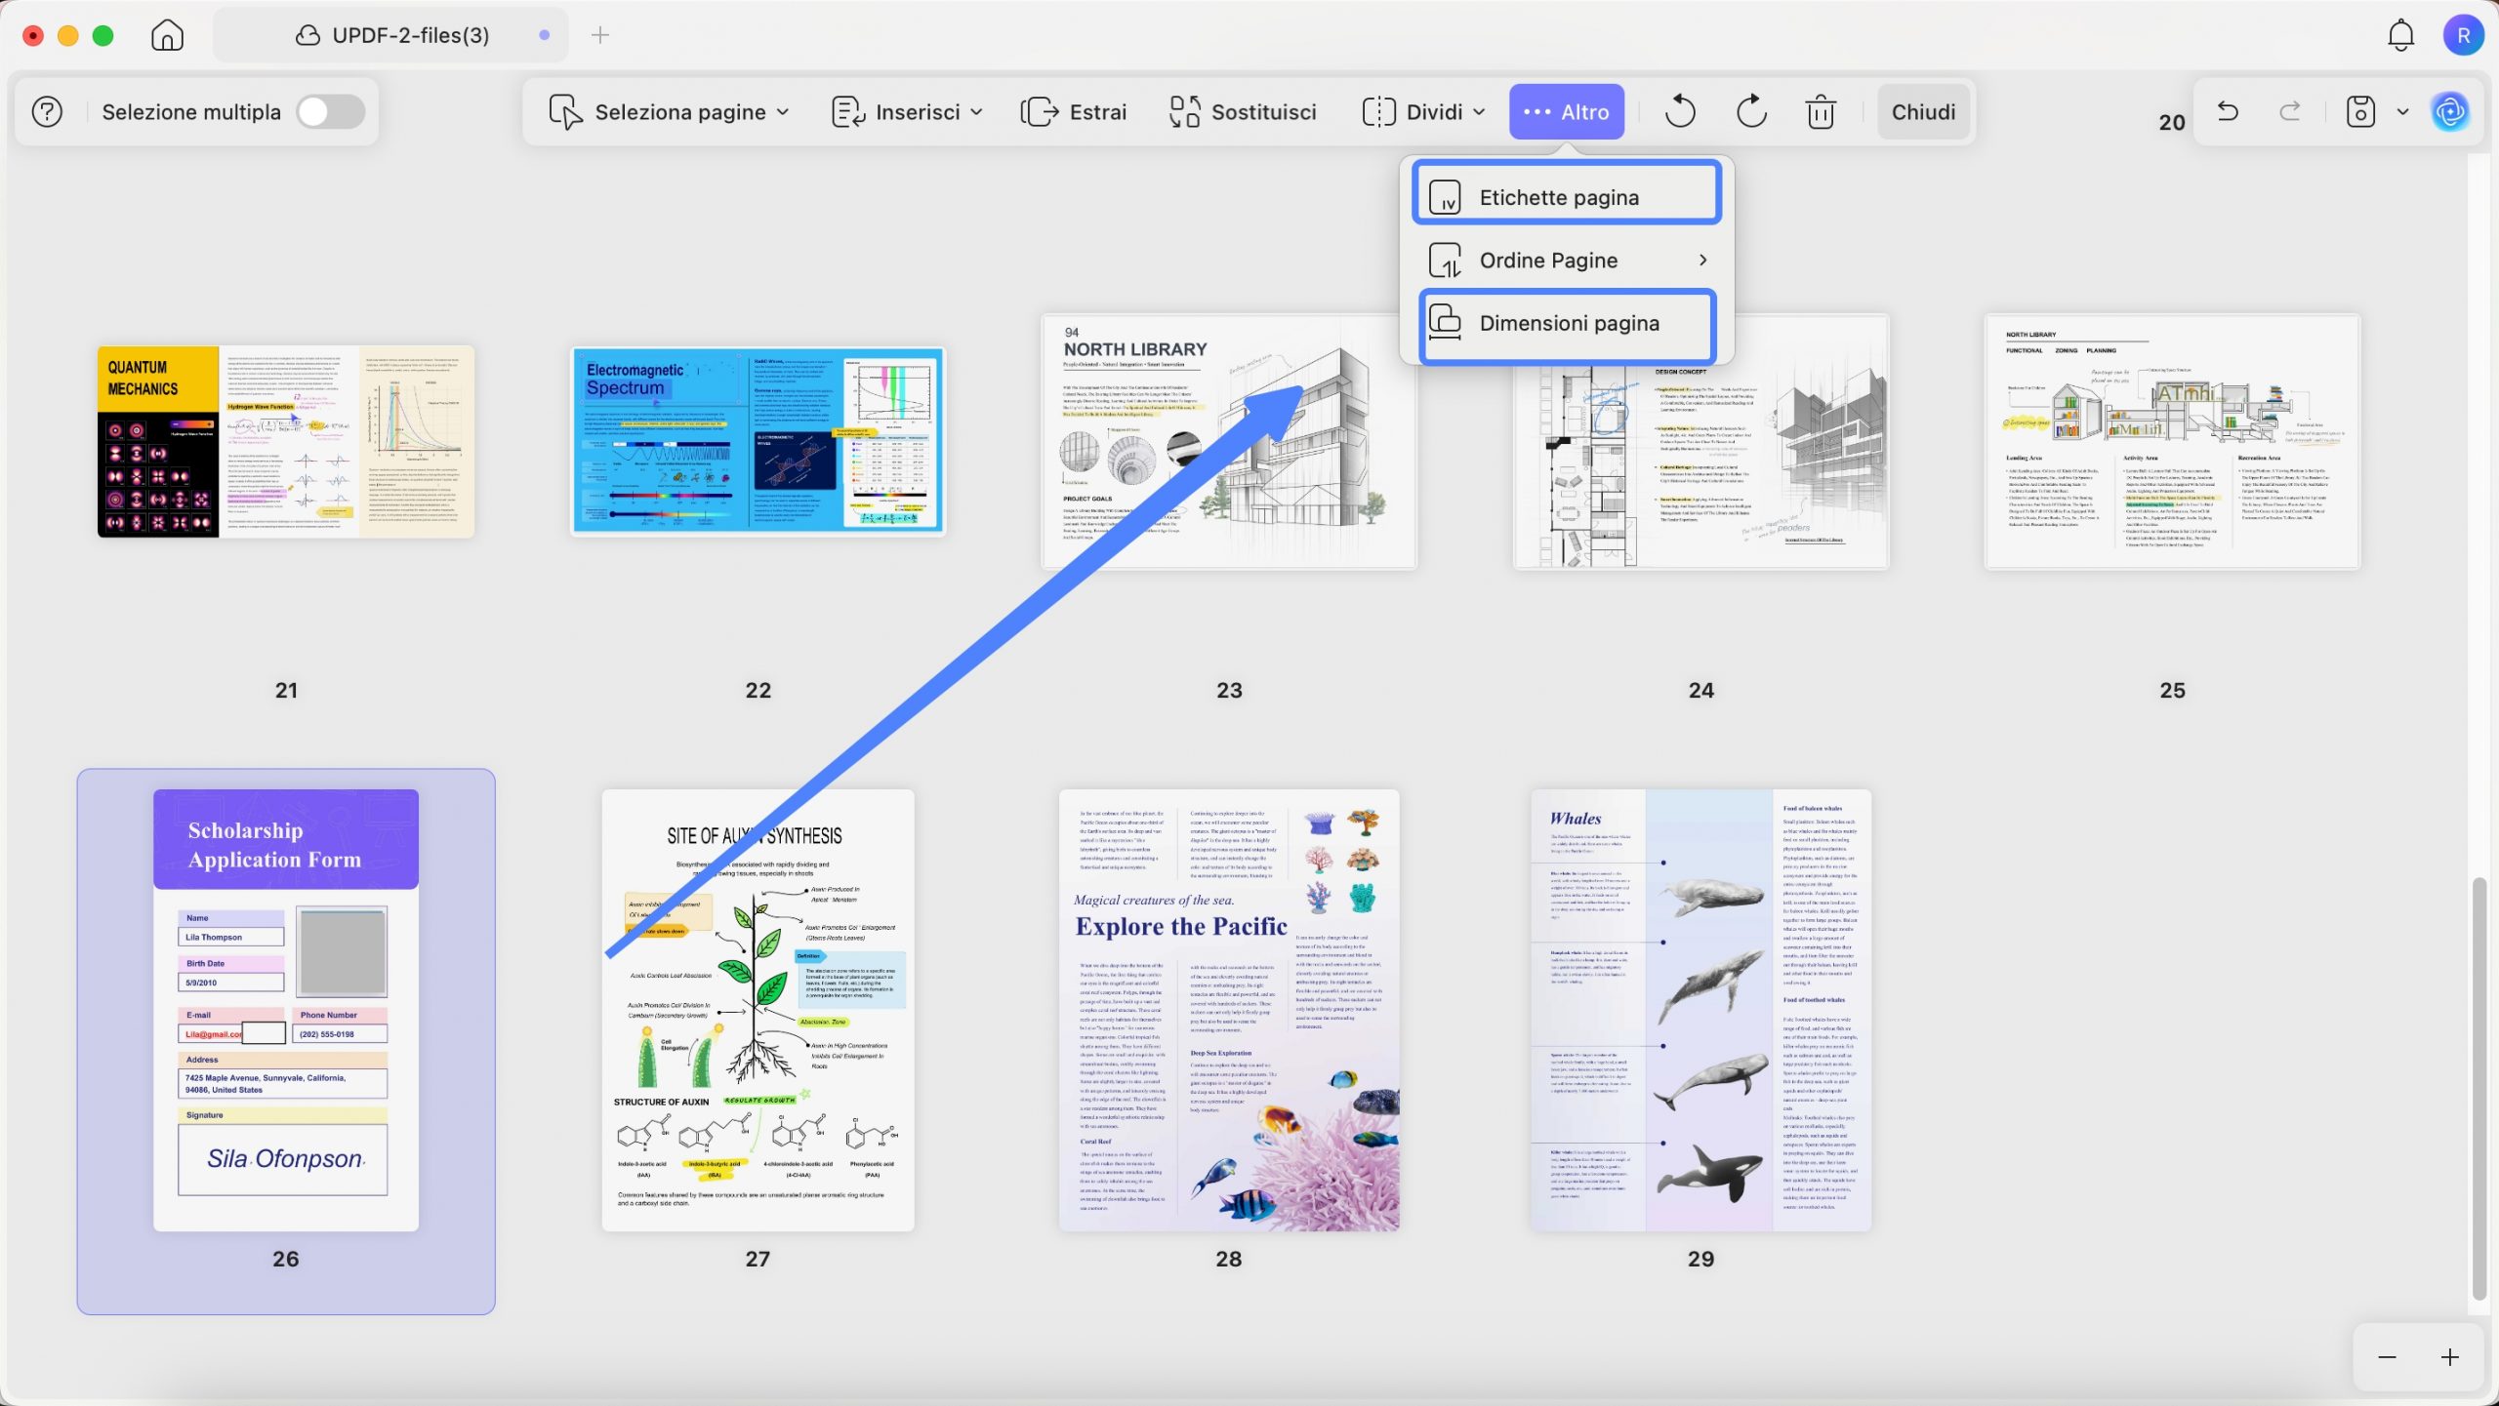Image resolution: width=2499 pixels, height=1406 pixels.
Task: Open the Seleziona pagine dropdown
Action: [670, 112]
